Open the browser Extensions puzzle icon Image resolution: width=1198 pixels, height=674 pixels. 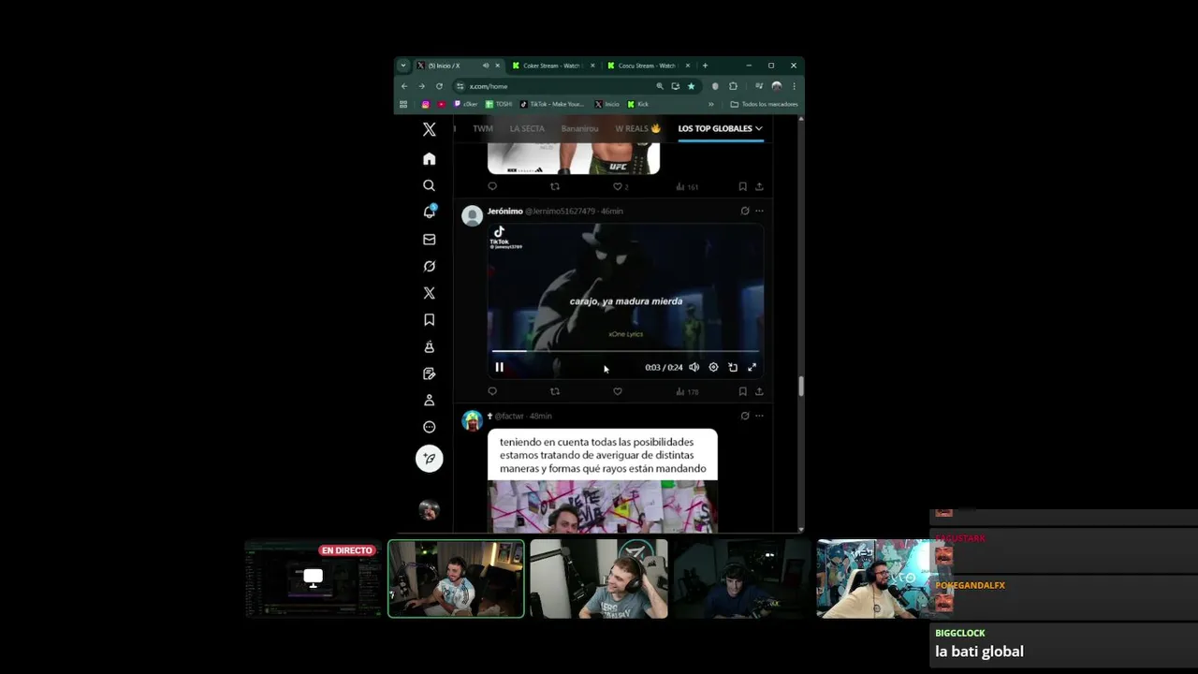(x=733, y=86)
